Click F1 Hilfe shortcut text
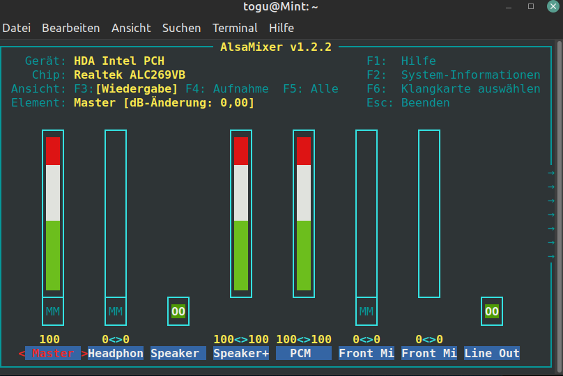 point(401,61)
